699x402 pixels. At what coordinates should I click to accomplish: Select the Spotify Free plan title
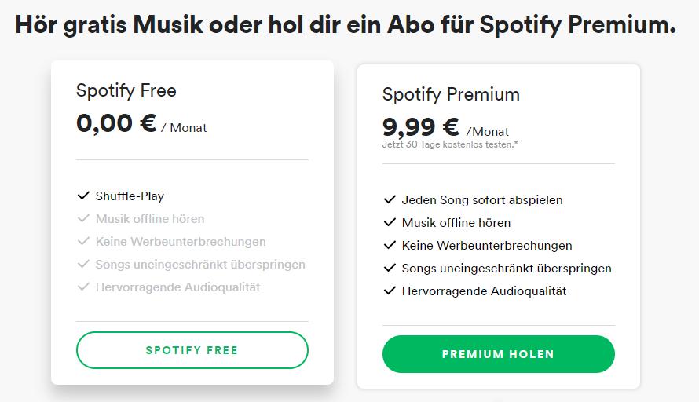(x=126, y=90)
